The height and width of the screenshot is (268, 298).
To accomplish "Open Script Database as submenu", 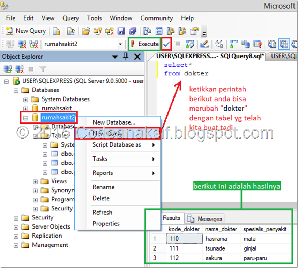I will click(118, 145).
